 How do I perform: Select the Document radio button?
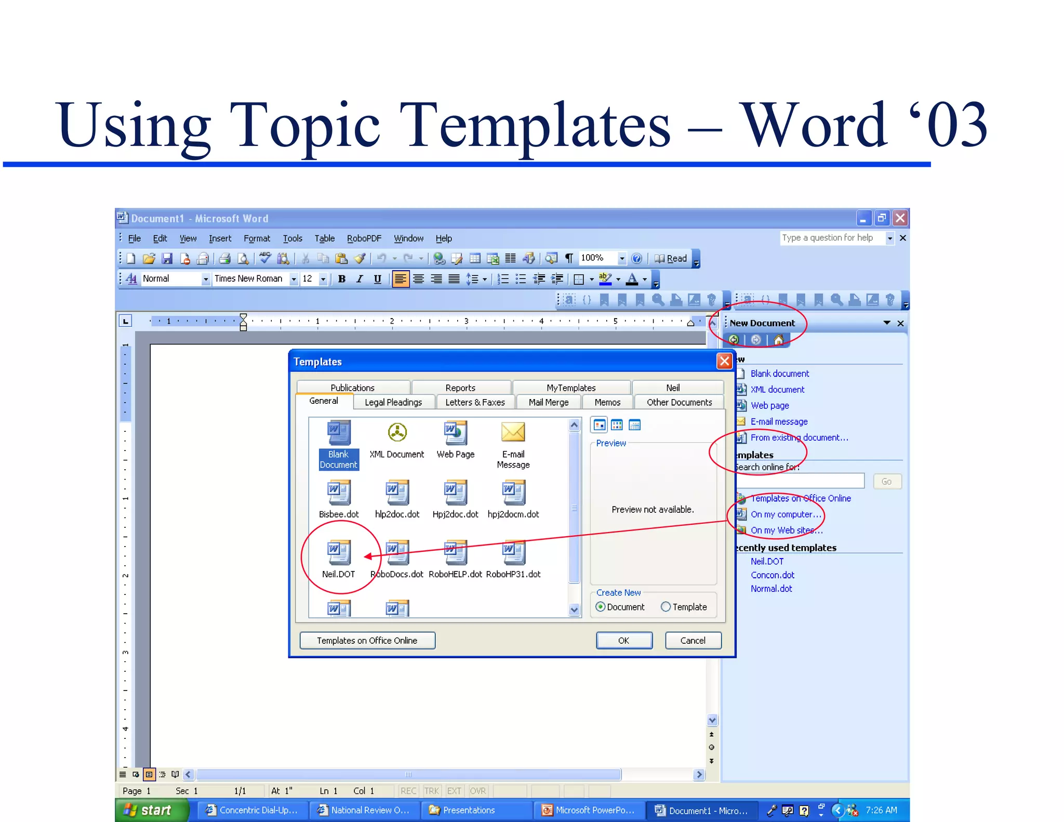[601, 607]
